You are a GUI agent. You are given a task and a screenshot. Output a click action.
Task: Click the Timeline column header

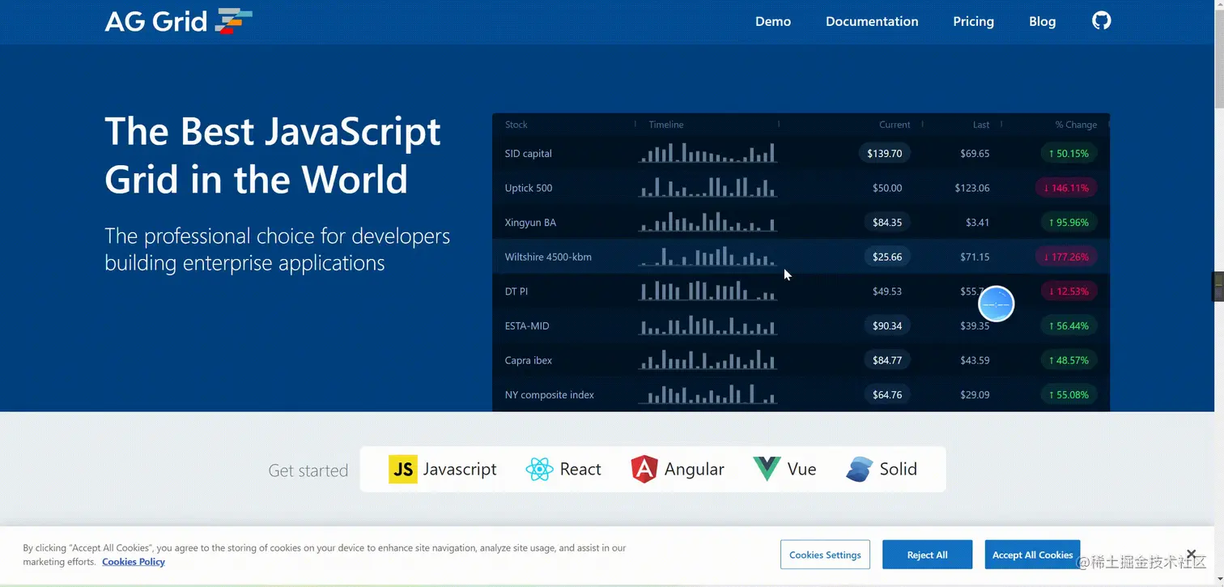click(x=666, y=125)
